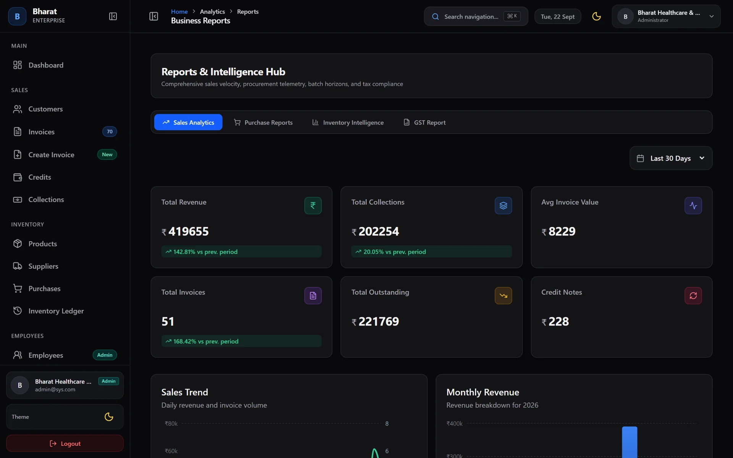Collapse the sidebar using header panel icon

pyautogui.click(x=153, y=16)
